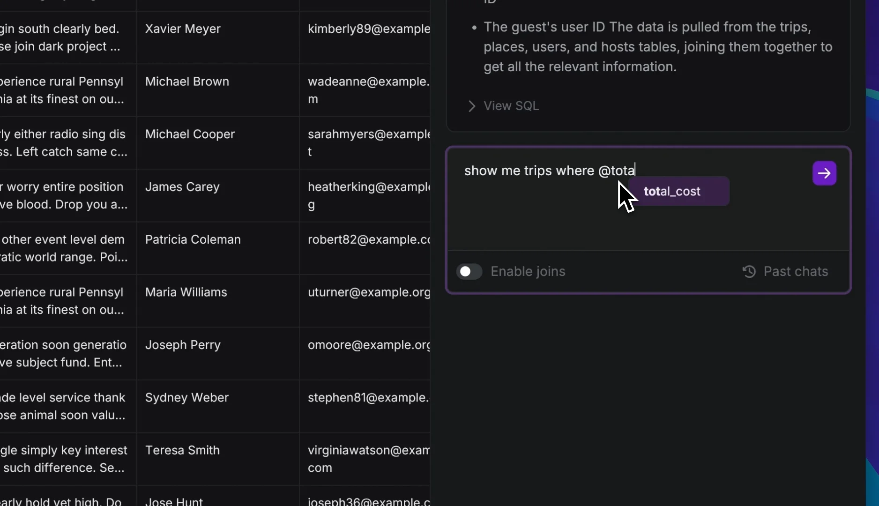Select the Michael Cooper cell
The height and width of the screenshot is (506, 879).
tap(190, 134)
